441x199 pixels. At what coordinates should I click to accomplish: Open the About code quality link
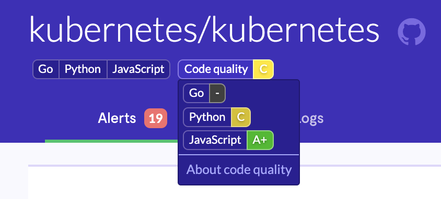pyautogui.click(x=239, y=170)
